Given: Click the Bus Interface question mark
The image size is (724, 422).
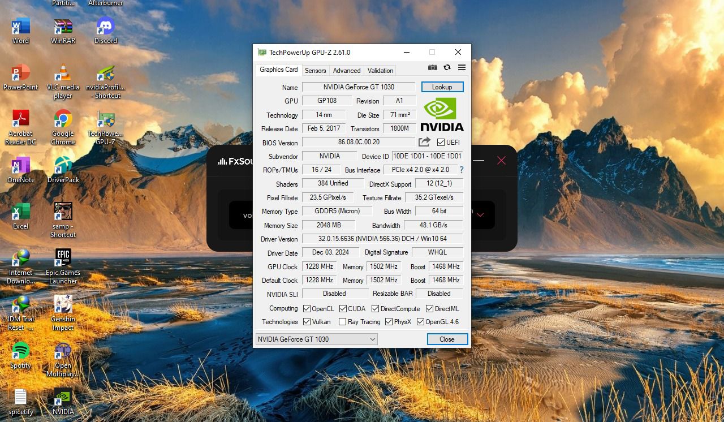Looking at the screenshot, I should pyautogui.click(x=462, y=170).
